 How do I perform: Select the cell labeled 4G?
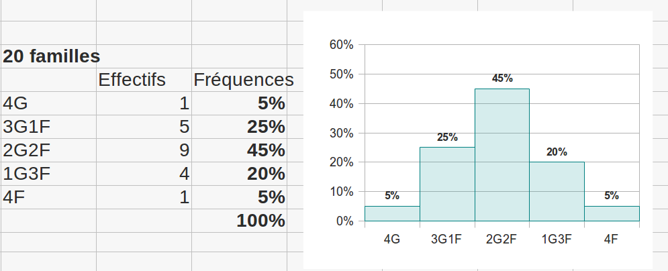tap(48, 103)
